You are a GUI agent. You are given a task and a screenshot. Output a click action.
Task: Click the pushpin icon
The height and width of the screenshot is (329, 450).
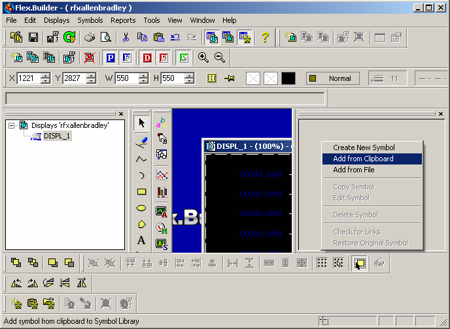(x=229, y=78)
